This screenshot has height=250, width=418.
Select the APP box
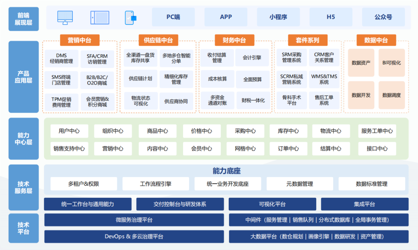coord(226,17)
